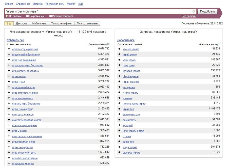Add 'игры +на андроид' with the plus icon
This screenshot has height=166, width=228.
(9, 109)
